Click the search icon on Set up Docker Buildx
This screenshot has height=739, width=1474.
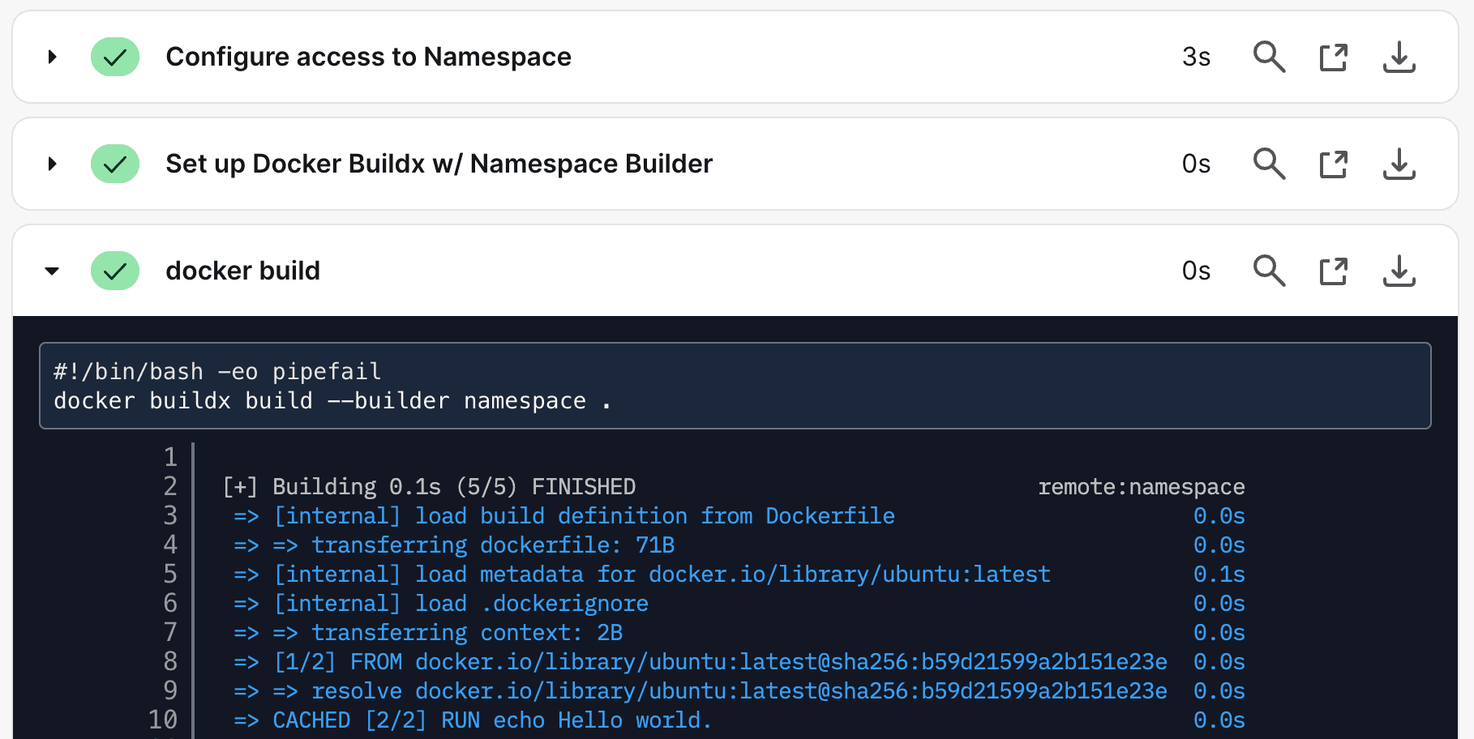1269,164
